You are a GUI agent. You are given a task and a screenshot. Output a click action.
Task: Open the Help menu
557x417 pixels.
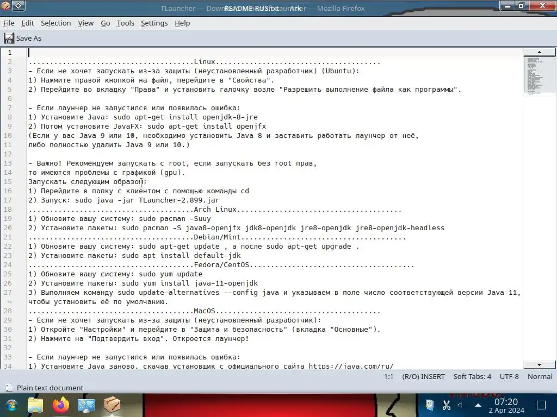pos(182,23)
